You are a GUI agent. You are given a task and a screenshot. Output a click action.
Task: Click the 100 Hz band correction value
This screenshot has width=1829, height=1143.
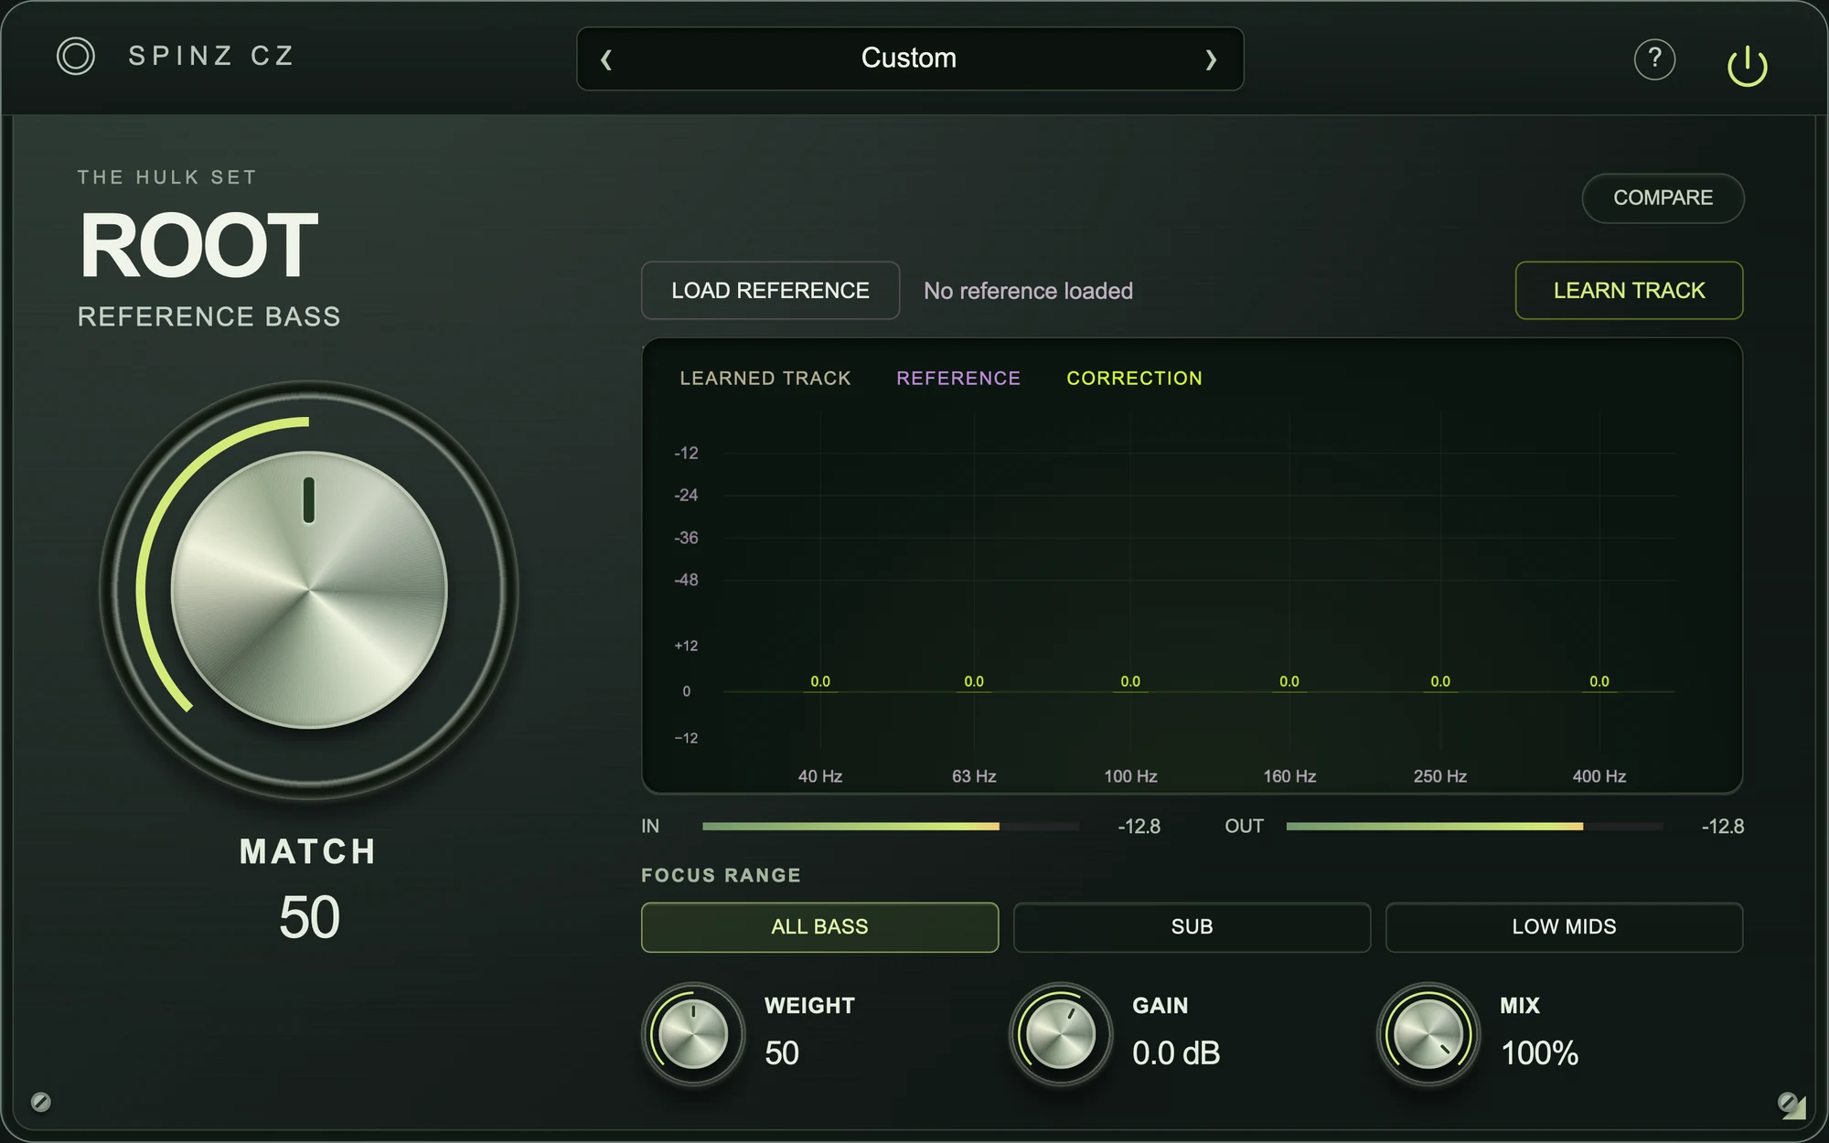pyautogui.click(x=1130, y=681)
